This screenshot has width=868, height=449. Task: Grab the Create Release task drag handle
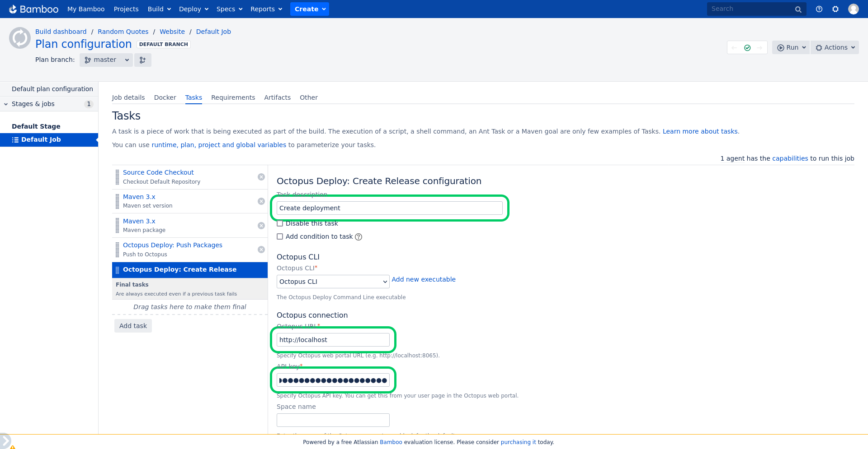pos(118,270)
